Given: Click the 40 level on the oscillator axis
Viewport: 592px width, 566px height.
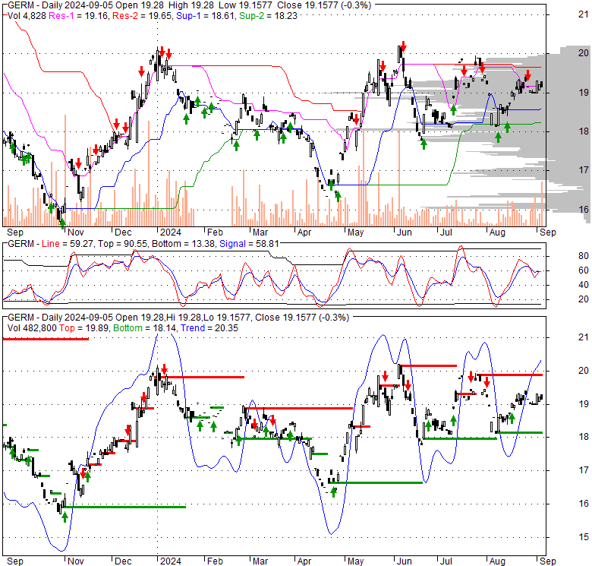Looking at the screenshot, I should 584,285.
